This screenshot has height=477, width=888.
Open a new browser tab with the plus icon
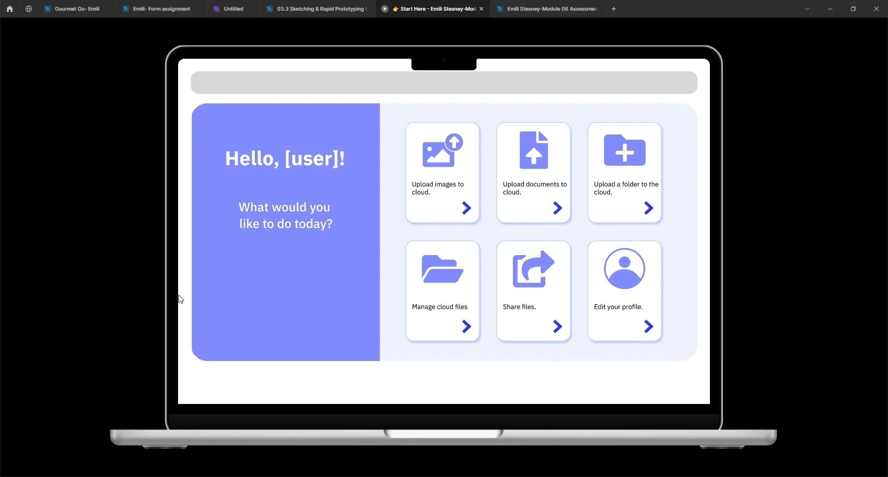tap(613, 8)
